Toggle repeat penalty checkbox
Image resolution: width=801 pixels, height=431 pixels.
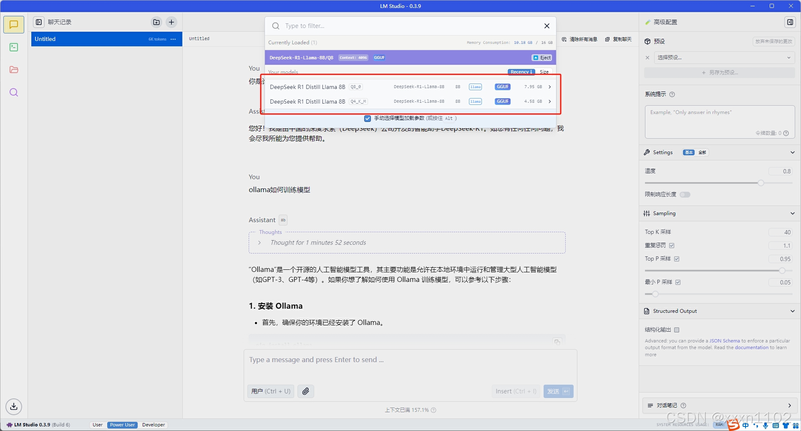tap(672, 246)
